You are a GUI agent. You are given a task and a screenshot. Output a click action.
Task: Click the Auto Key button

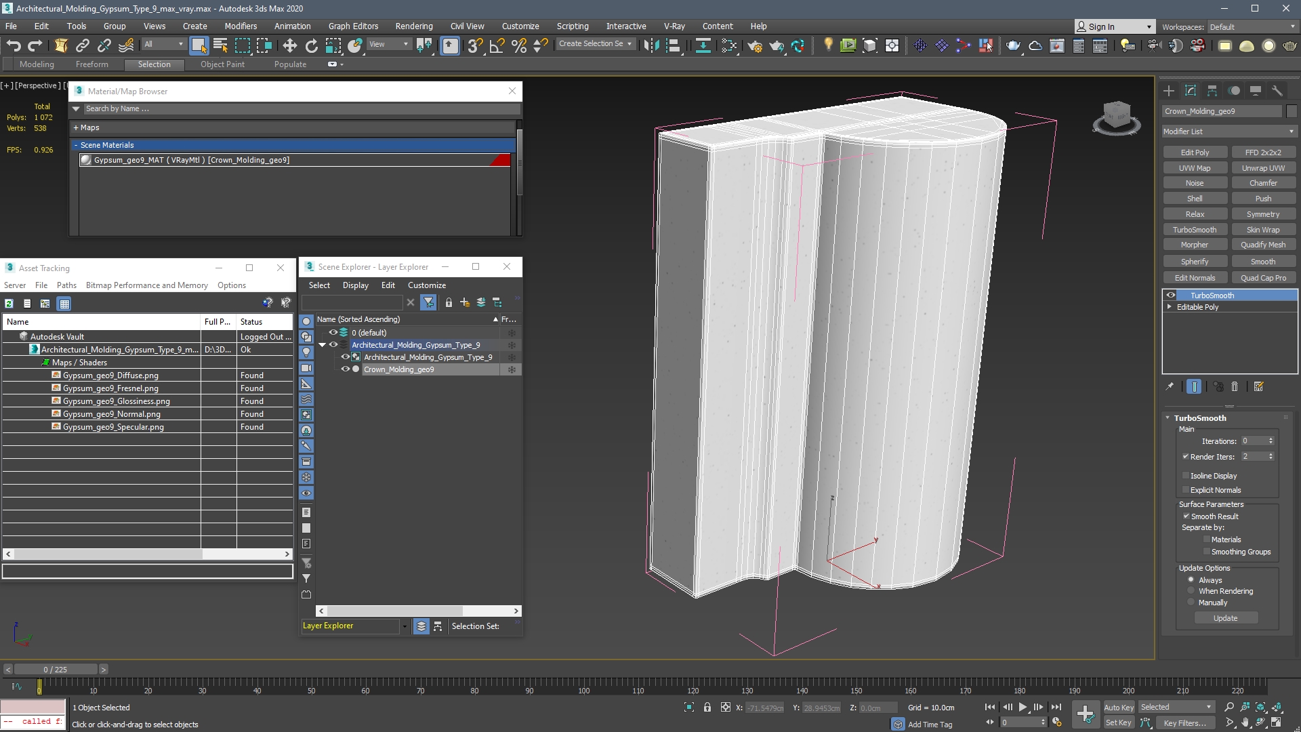coord(1119,707)
